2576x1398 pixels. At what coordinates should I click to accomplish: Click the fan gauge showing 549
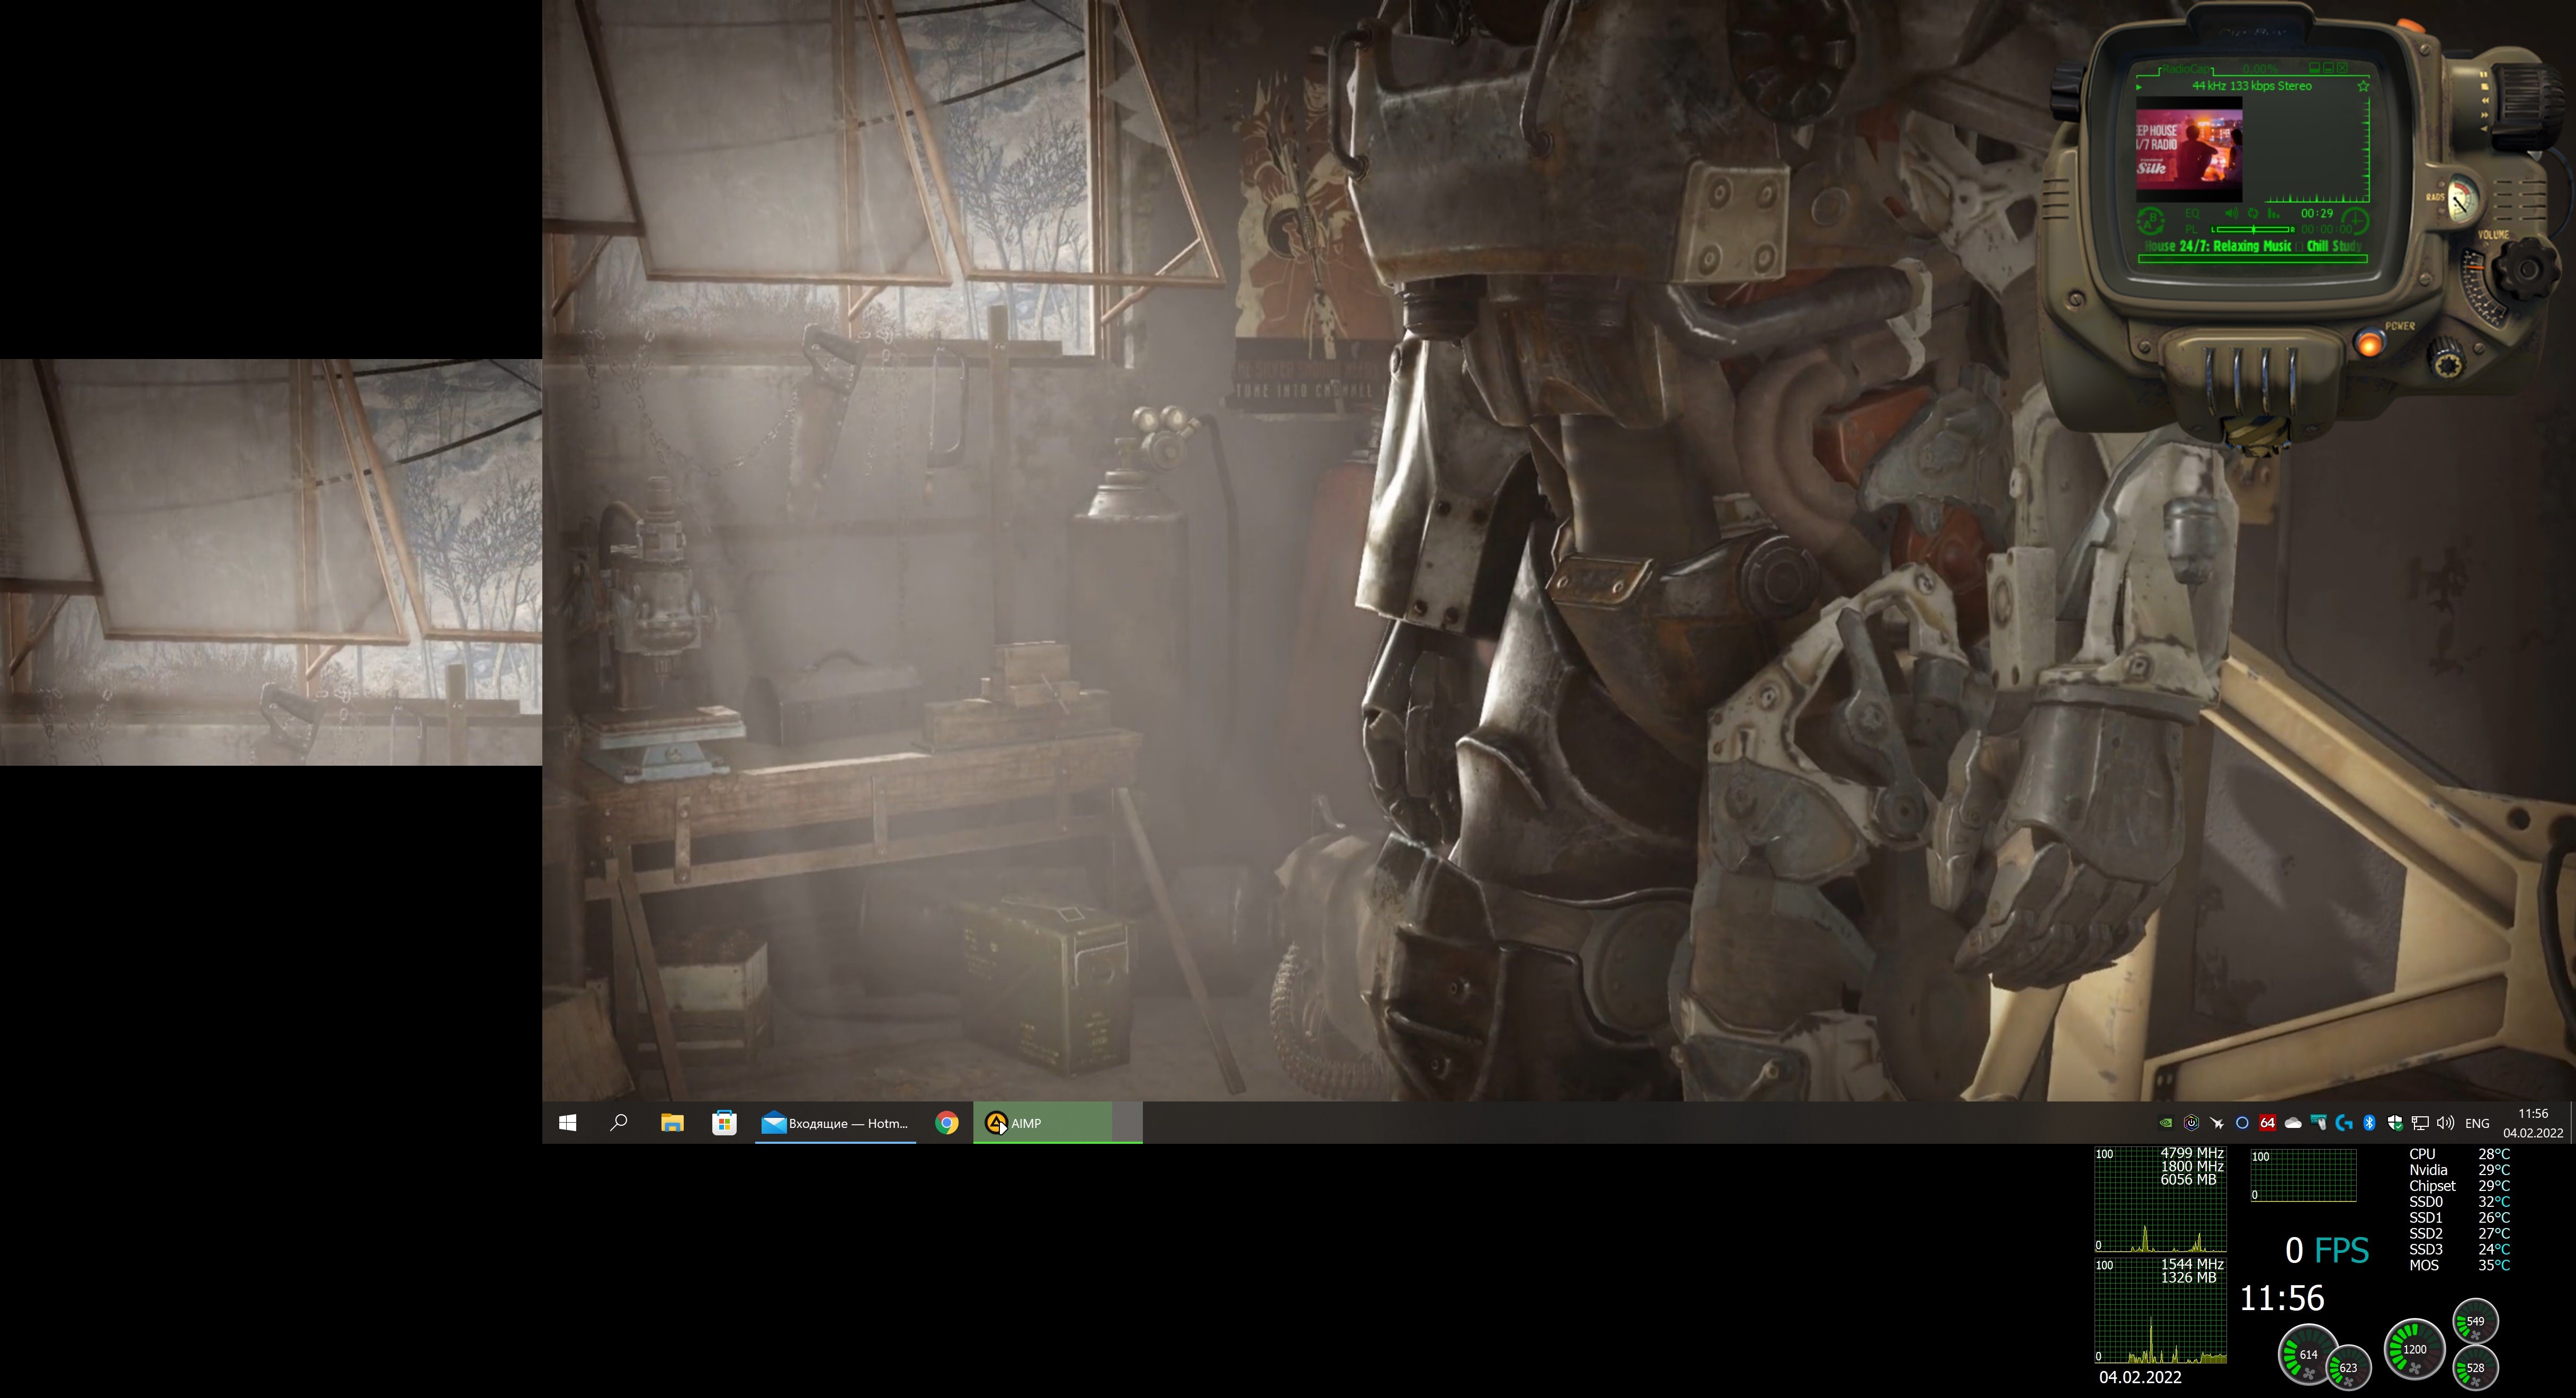2475,1321
